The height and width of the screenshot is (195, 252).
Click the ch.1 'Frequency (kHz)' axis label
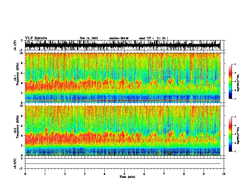[x=18, y=74]
